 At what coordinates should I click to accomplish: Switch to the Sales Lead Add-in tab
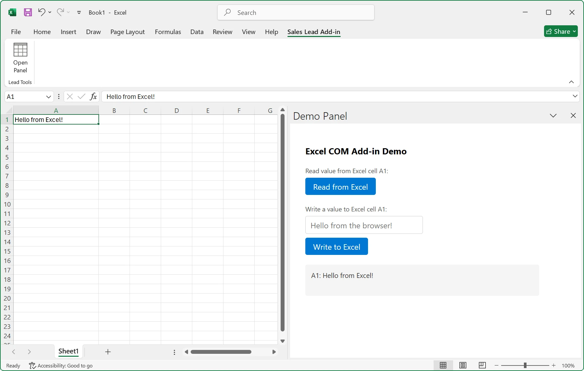pyautogui.click(x=313, y=32)
